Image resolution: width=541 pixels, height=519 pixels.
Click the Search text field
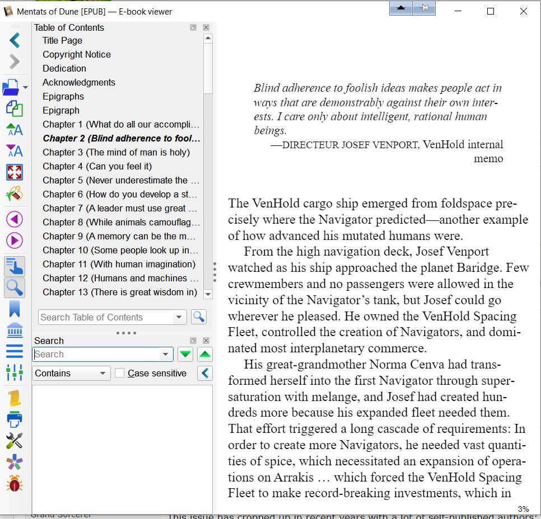96,354
